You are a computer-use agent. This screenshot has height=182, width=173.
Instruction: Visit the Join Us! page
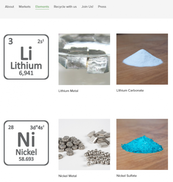coord(87,7)
